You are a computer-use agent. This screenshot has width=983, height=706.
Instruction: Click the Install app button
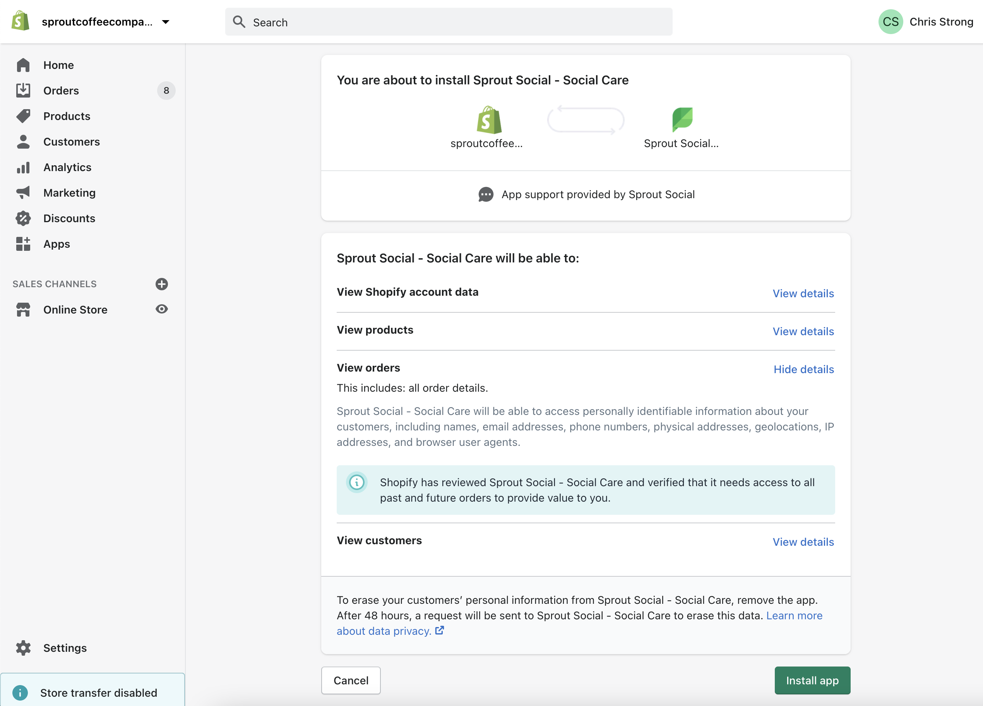click(812, 680)
